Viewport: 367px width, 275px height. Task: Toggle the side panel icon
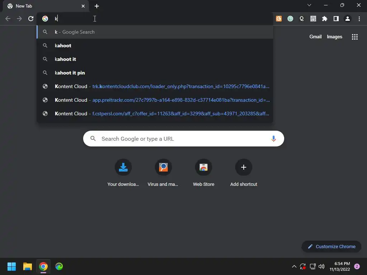click(336, 19)
